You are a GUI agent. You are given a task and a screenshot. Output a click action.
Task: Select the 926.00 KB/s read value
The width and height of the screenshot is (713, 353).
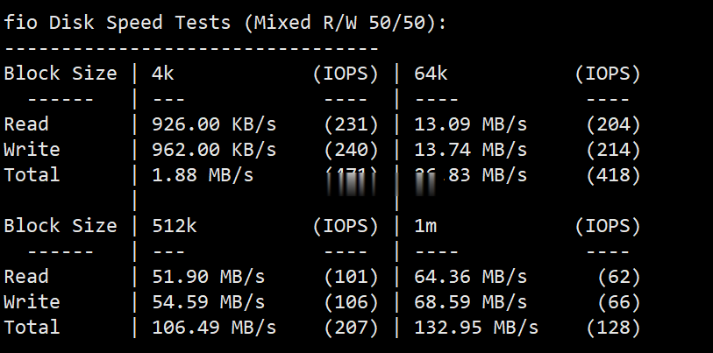pos(214,124)
